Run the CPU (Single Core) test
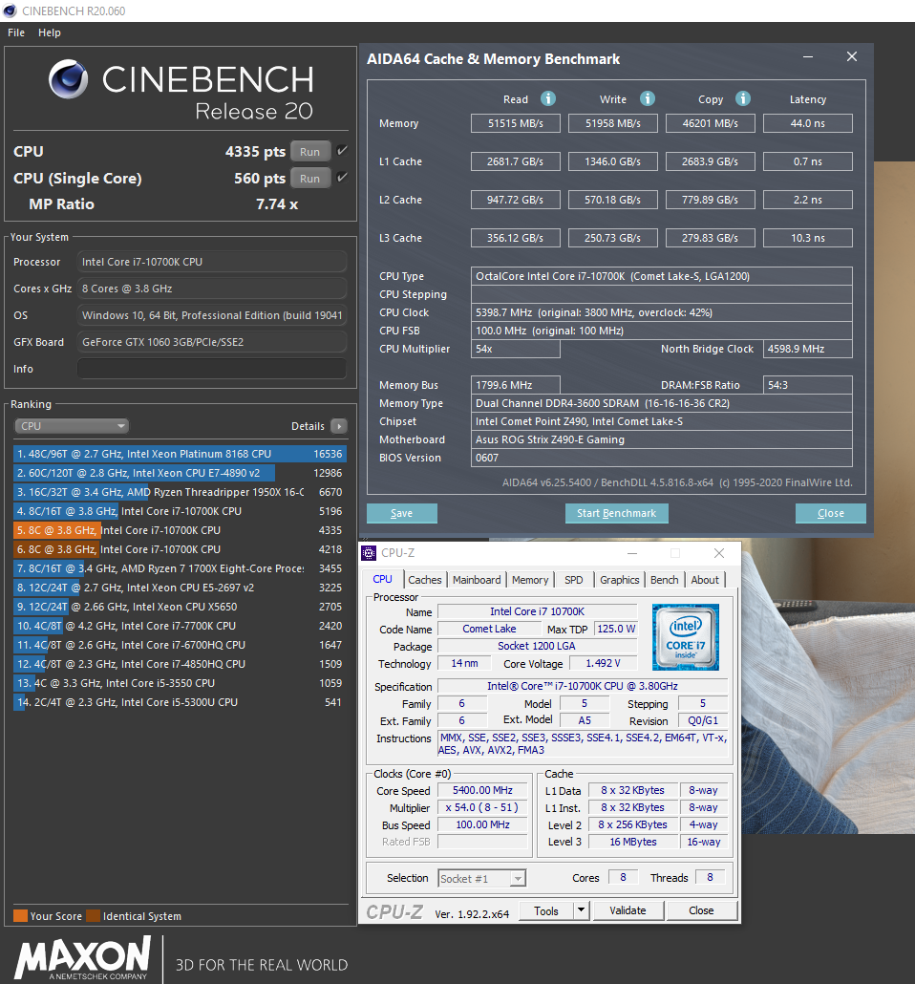The height and width of the screenshot is (984, 915). click(x=310, y=179)
